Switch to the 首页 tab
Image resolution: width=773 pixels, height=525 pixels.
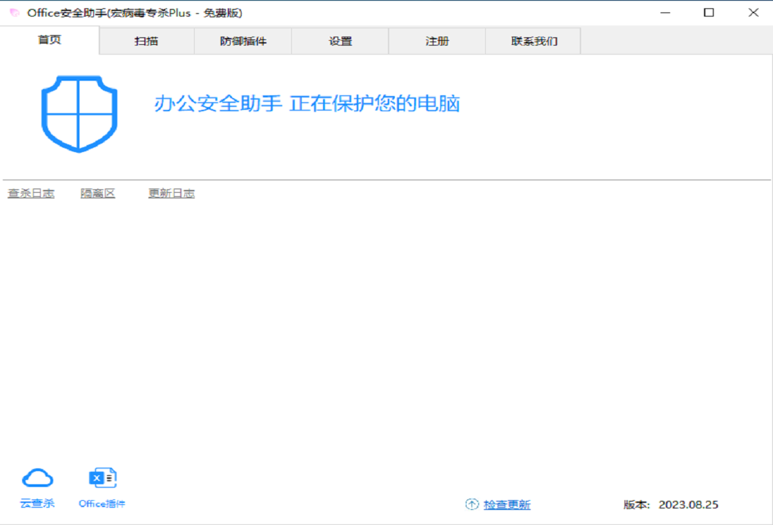pos(50,40)
